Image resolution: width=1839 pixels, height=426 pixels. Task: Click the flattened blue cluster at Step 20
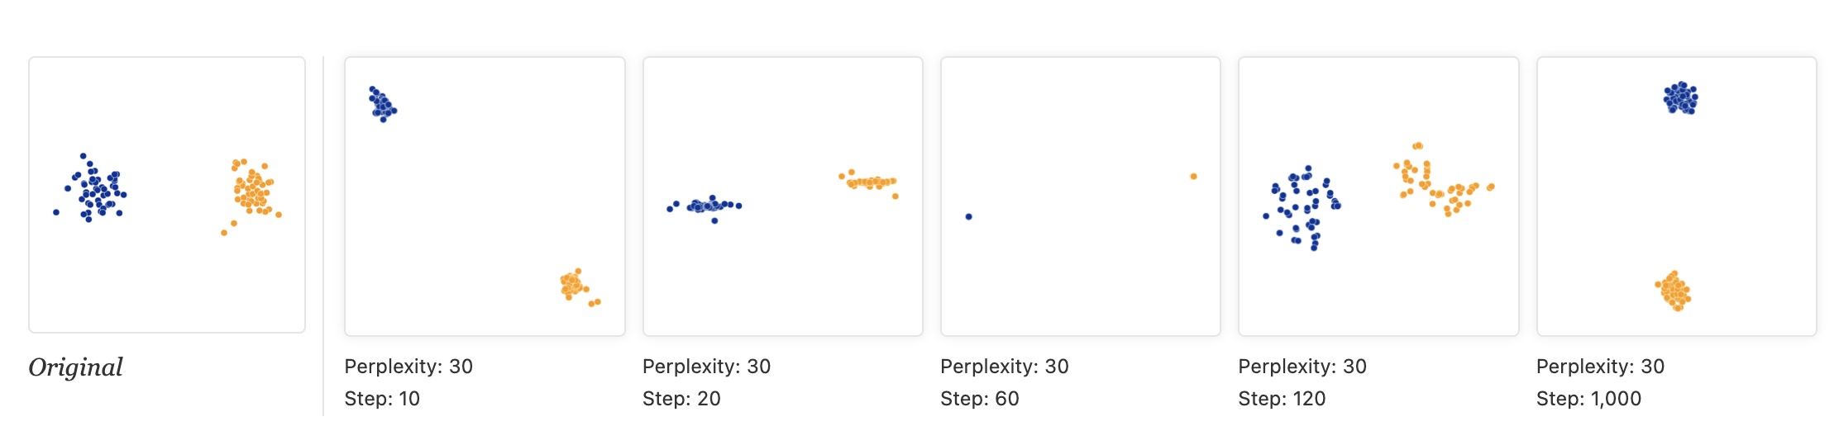click(705, 206)
